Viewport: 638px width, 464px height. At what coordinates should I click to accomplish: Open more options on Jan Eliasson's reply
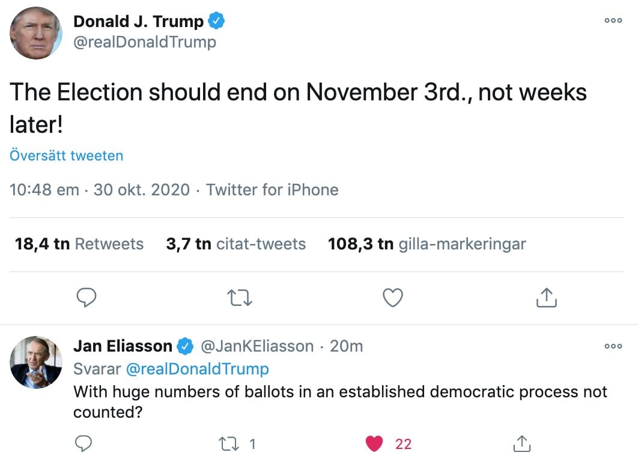pos(613,346)
